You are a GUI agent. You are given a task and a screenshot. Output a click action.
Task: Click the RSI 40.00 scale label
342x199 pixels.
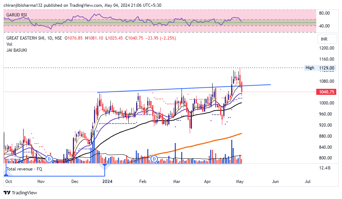pyautogui.click(x=324, y=26)
